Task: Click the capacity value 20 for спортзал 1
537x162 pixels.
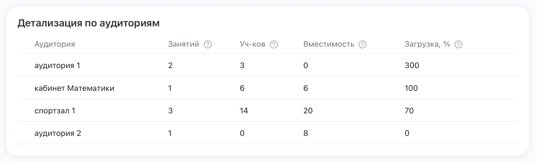Action: click(308, 111)
